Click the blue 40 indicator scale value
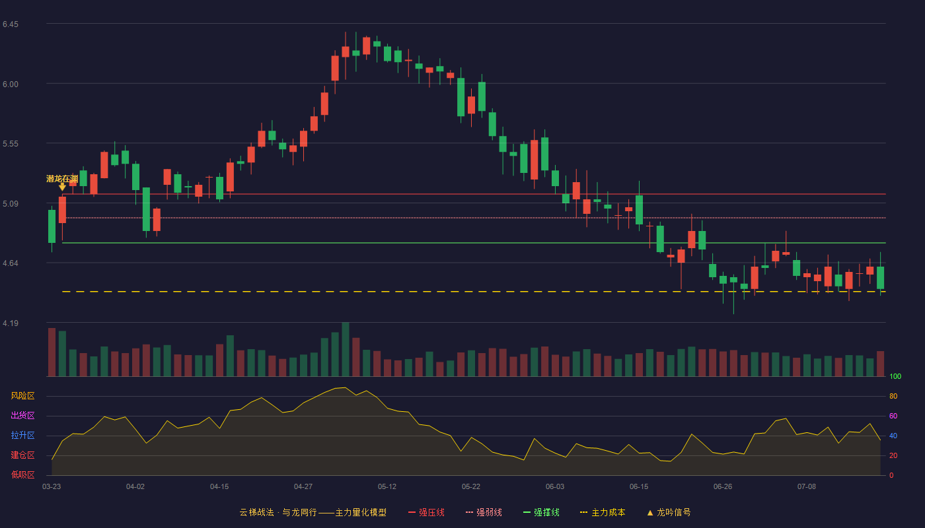The height and width of the screenshot is (528, 925). click(x=893, y=436)
